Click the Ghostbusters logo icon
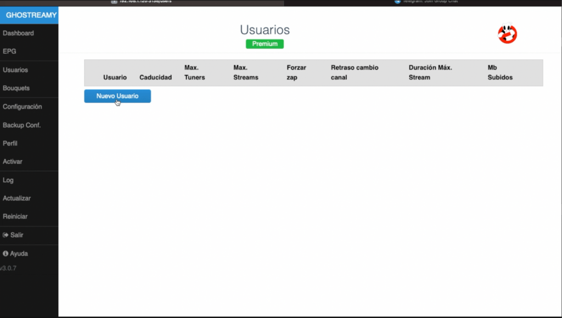Screen dimensions: 562x318 pos(507,35)
